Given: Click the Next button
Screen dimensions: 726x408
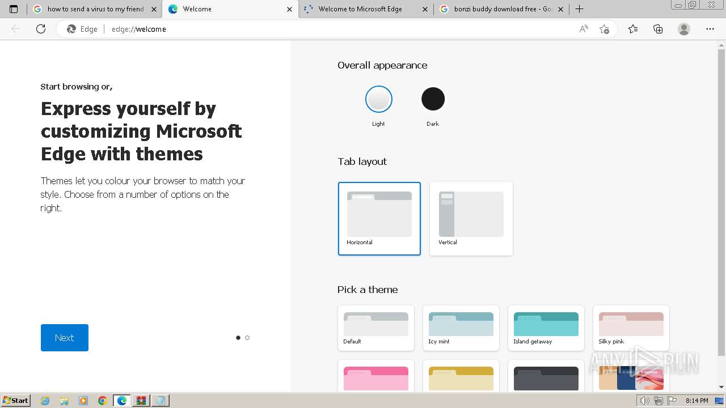Looking at the screenshot, I should 65,338.
